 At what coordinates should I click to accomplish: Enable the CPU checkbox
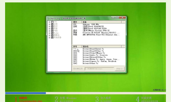pos(52,22)
